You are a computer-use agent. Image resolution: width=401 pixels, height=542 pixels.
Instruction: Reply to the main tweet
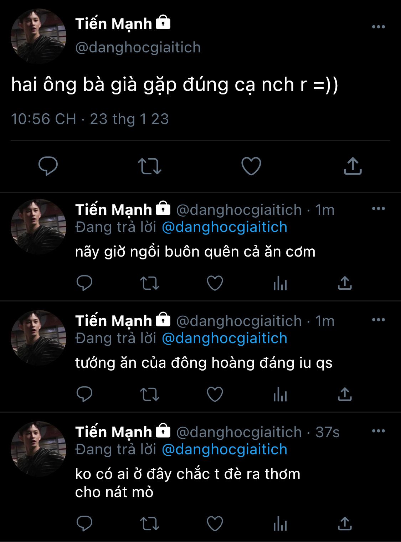click(48, 166)
